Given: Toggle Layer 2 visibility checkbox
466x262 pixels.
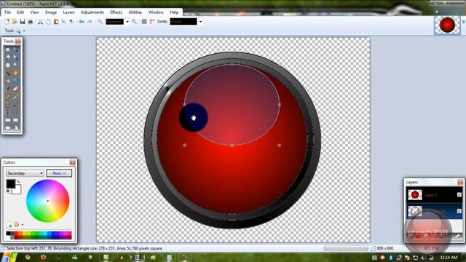Looking at the screenshot, I should tap(459, 194).
